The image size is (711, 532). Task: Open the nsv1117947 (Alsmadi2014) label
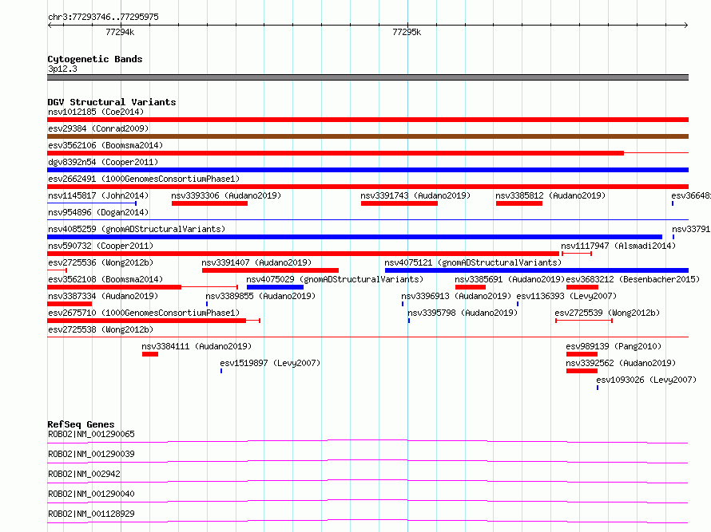click(618, 246)
